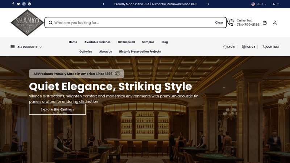
Task: Clear the search field text
Action: (x=219, y=22)
